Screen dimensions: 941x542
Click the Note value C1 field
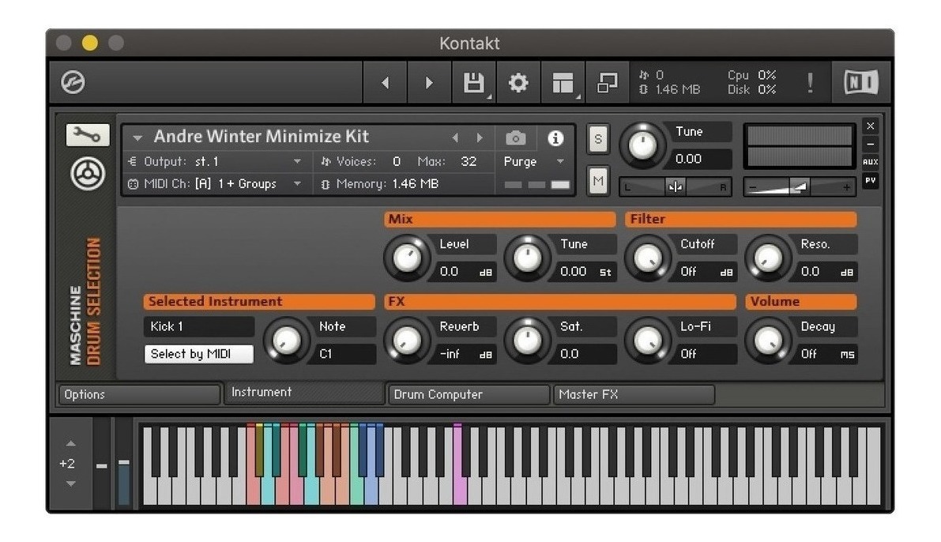click(345, 354)
